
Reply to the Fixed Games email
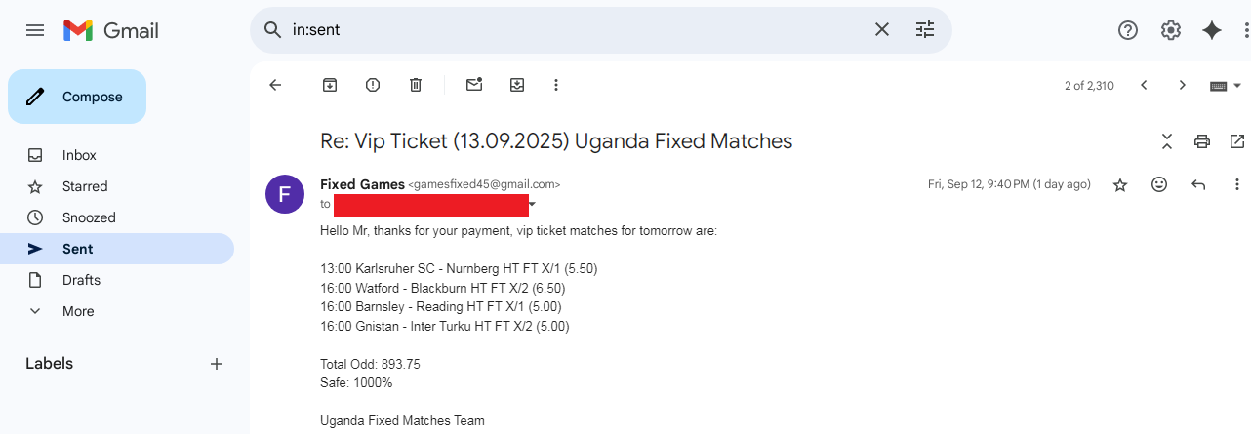point(1198,184)
